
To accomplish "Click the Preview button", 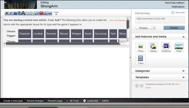I will (144, 28).
